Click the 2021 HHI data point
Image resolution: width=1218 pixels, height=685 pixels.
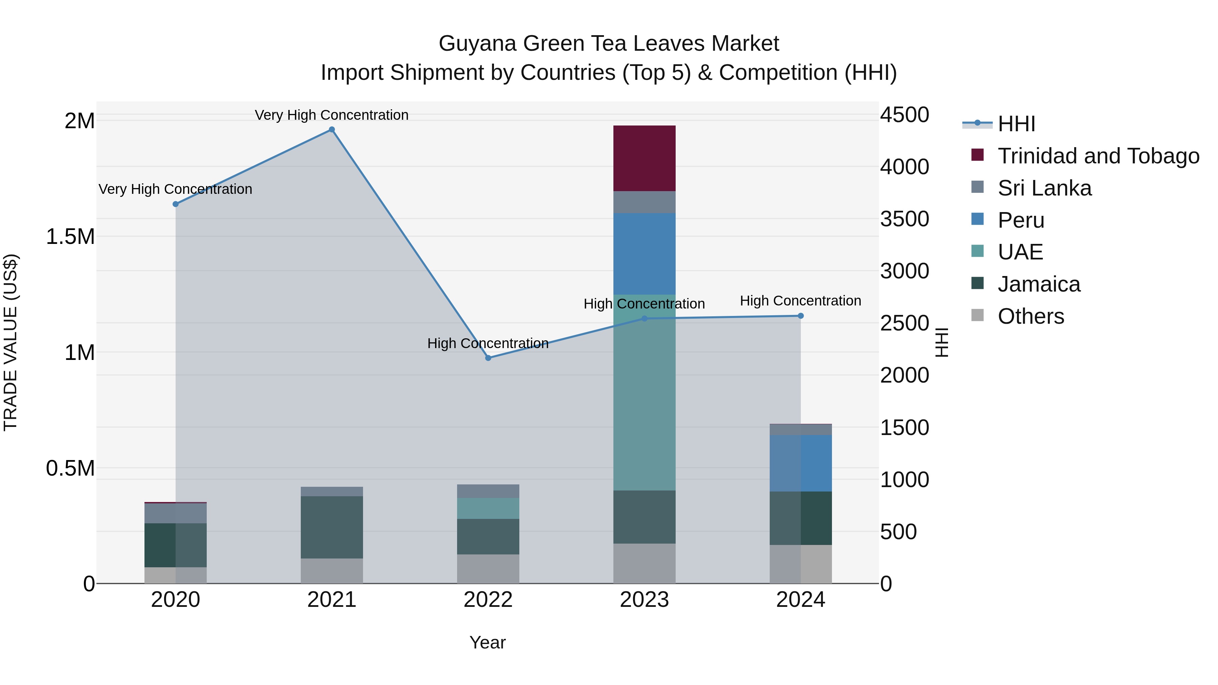(x=332, y=130)
